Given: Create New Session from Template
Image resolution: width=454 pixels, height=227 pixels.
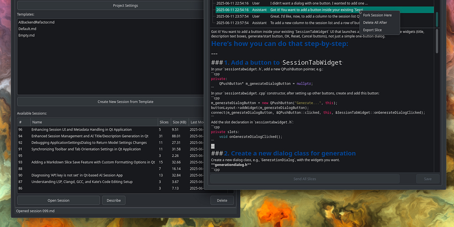Looking at the screenshot, I should 125,102.
